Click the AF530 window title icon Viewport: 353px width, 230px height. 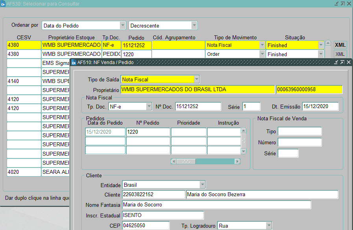point(4,4)
